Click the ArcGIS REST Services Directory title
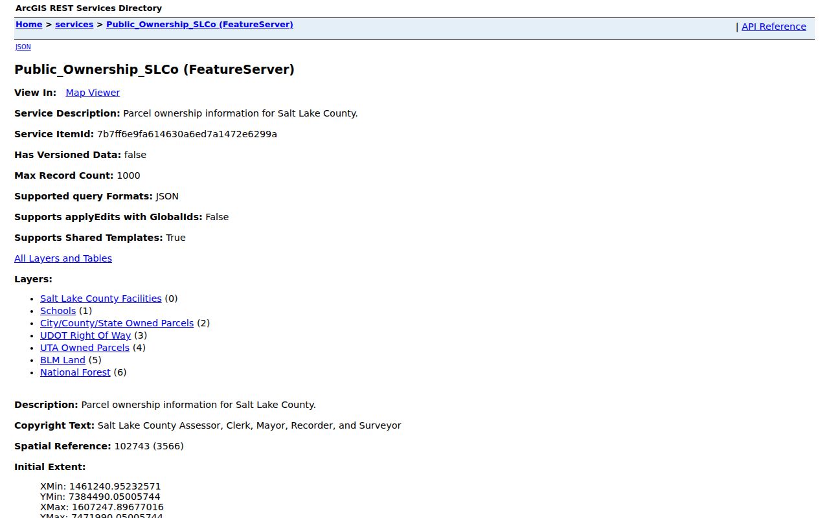 pyautogui.click(x=89, y=8)
